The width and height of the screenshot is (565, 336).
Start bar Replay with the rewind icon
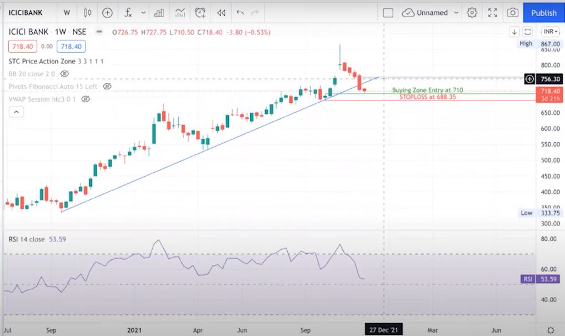click(221, 13)
